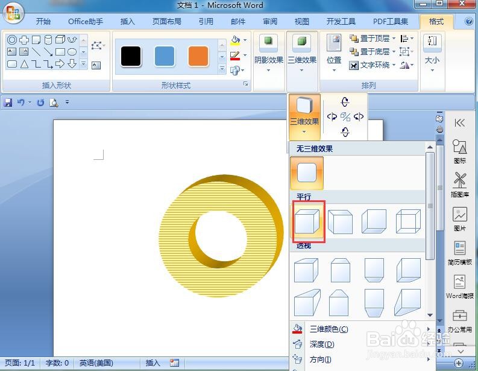
Task: Open the Icons (图标) sidebar panel
Action: [x=459, y=151]
